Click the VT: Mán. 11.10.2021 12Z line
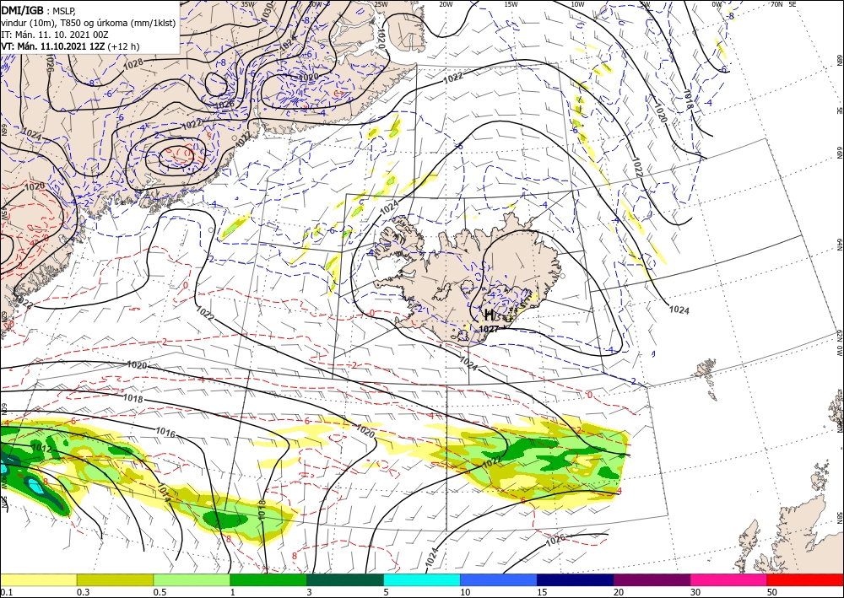The width and height of the screenshot is (844, 598). (70, 46)
